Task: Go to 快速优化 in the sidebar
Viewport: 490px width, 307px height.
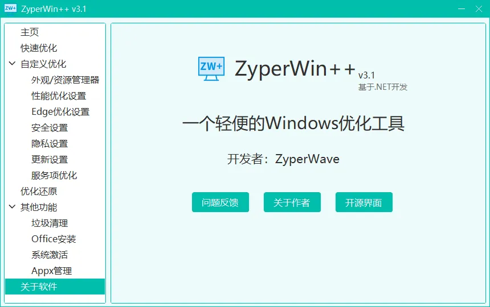Action: [x=39, y=48]
